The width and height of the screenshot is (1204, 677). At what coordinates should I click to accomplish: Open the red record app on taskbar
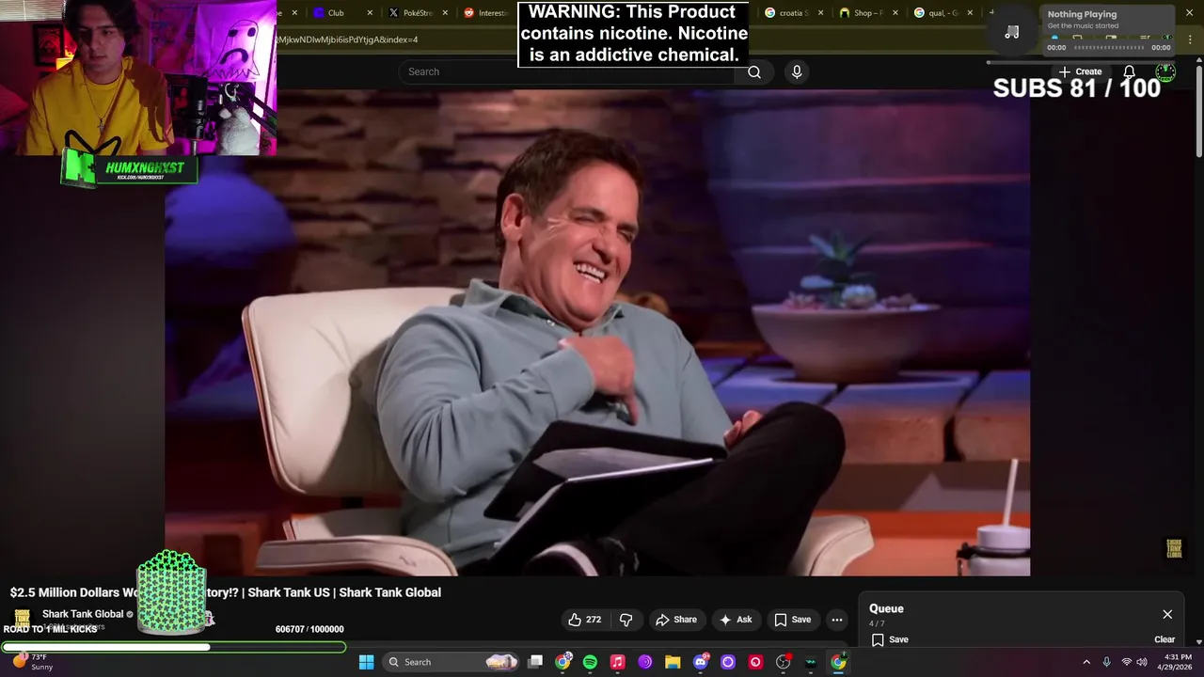(x=755, y=662)
